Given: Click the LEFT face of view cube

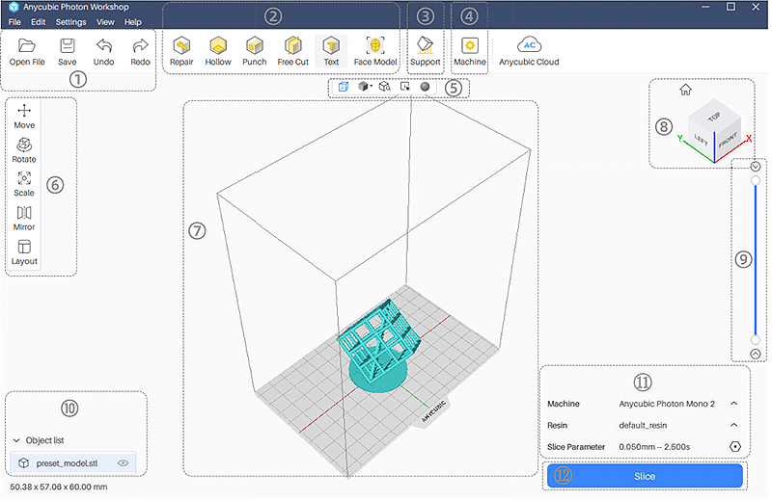Looking at the screenshot, I should (701, 140).
